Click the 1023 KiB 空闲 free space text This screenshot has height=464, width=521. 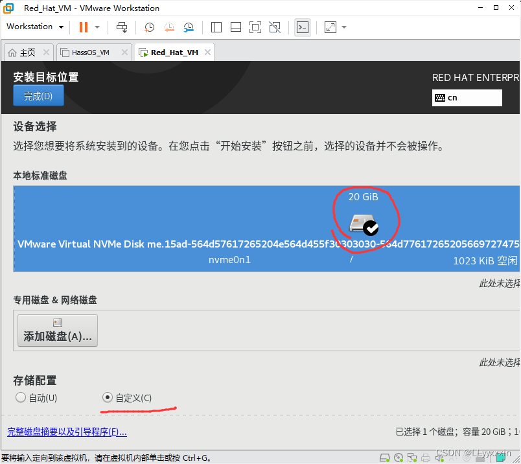[485, 261]
